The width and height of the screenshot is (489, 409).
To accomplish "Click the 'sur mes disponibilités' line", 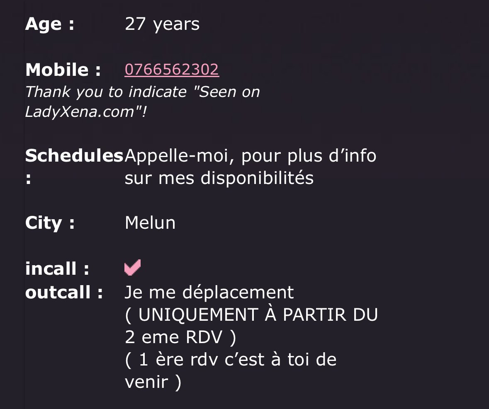I will click(x=219, y=178).
